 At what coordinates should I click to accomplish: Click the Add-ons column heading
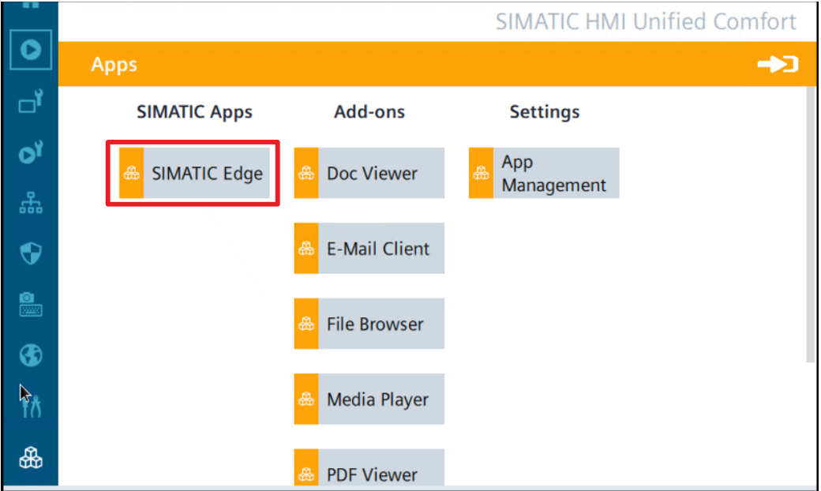369,112
